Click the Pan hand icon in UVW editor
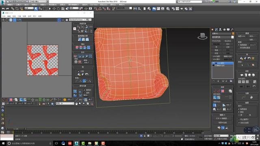The image size is (260, 146). [76, 104]
